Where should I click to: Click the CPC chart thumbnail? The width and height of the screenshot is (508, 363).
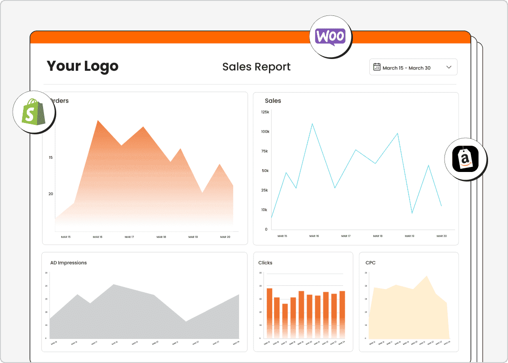[x=408, y=302]
